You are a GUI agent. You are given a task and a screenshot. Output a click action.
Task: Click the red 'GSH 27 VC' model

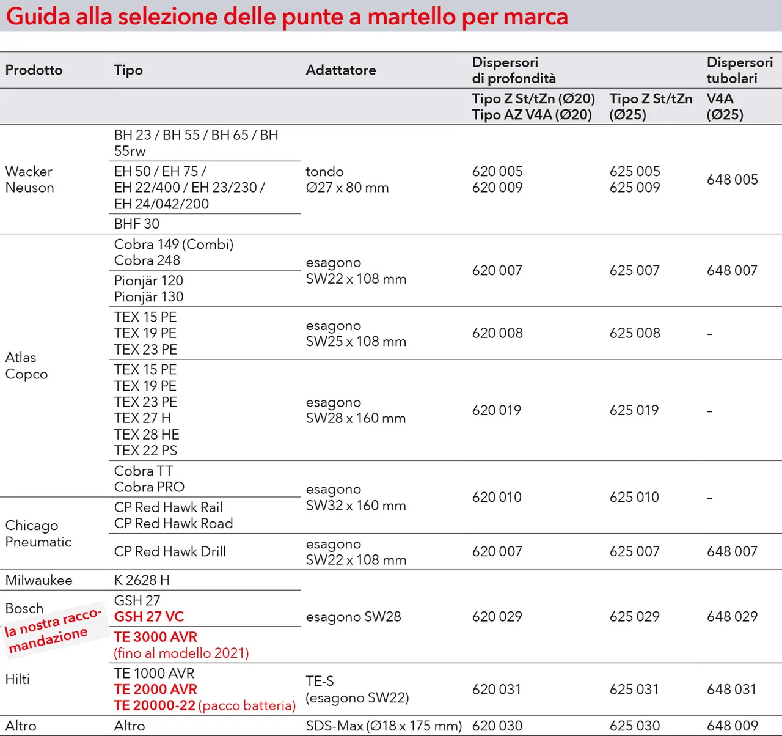coord(148,617)
